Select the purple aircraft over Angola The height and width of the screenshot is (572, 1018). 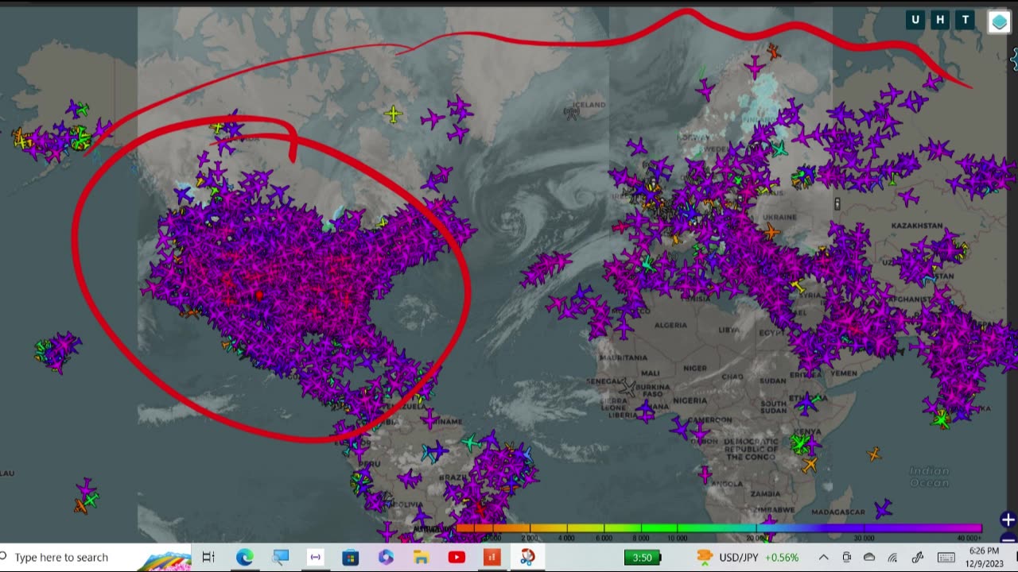705,475
